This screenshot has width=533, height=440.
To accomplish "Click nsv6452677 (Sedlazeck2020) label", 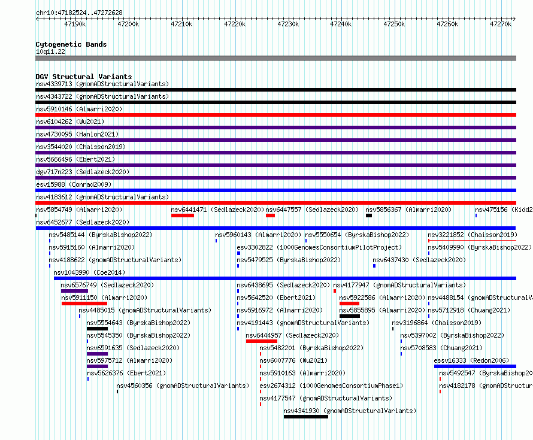I will pos(83,222).
